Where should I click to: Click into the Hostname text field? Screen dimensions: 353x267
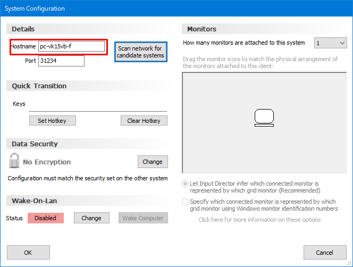[x=71, y=47]
